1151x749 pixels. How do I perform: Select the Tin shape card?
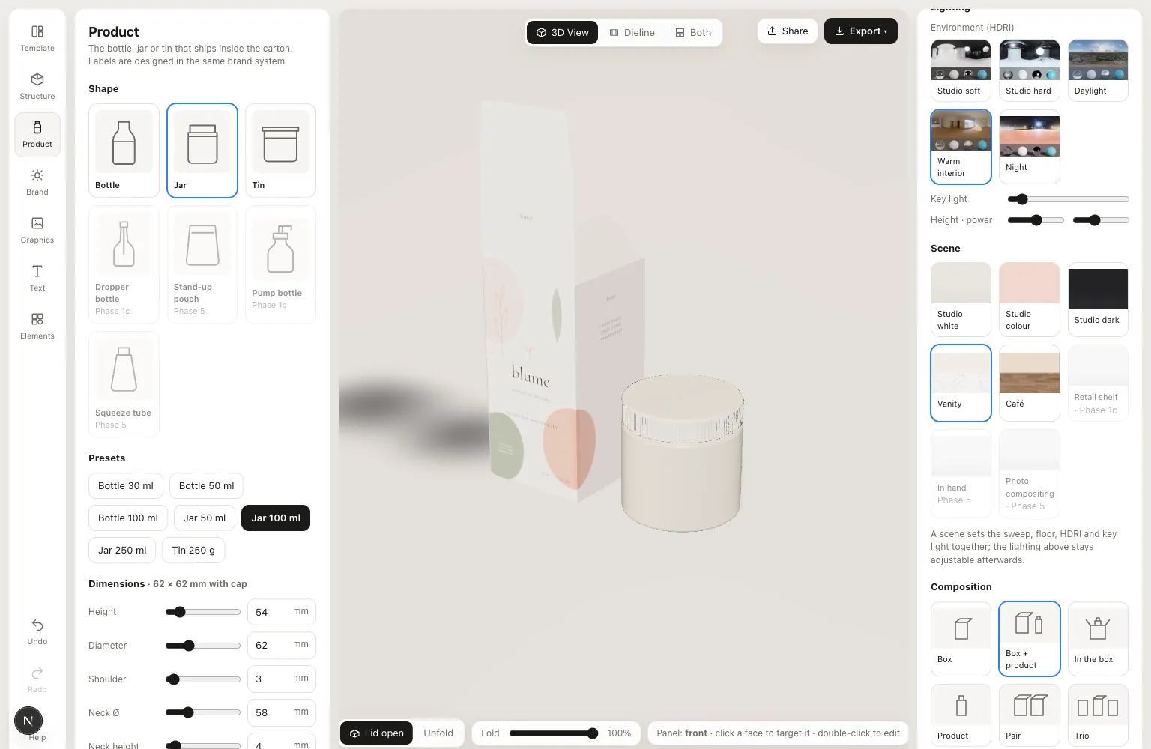pos(280,151)
